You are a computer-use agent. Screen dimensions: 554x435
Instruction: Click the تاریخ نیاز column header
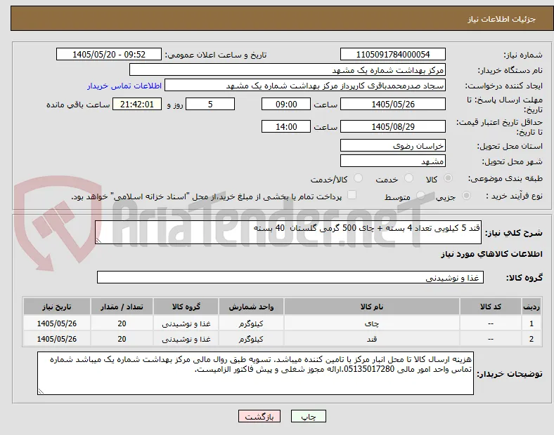(57, 307)
